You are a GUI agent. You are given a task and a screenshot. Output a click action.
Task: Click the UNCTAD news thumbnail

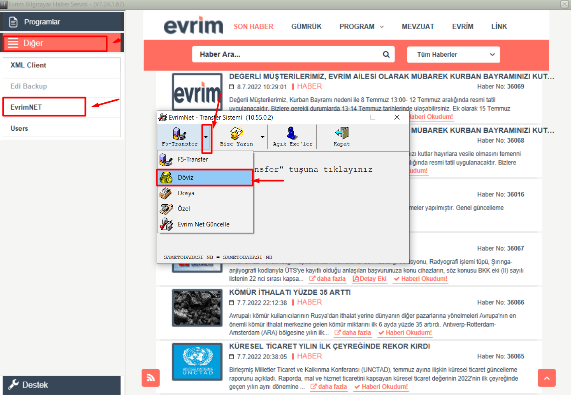[197, 362]
